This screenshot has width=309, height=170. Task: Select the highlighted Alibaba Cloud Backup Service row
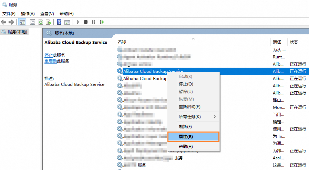[213, 71]
